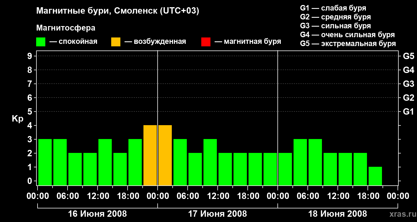Image resolution: width=417 pixels, height=222 pixels.
Task: Click the 06:00–09:00 Kp 3 bar on 18 June
Action: (315, 162)
